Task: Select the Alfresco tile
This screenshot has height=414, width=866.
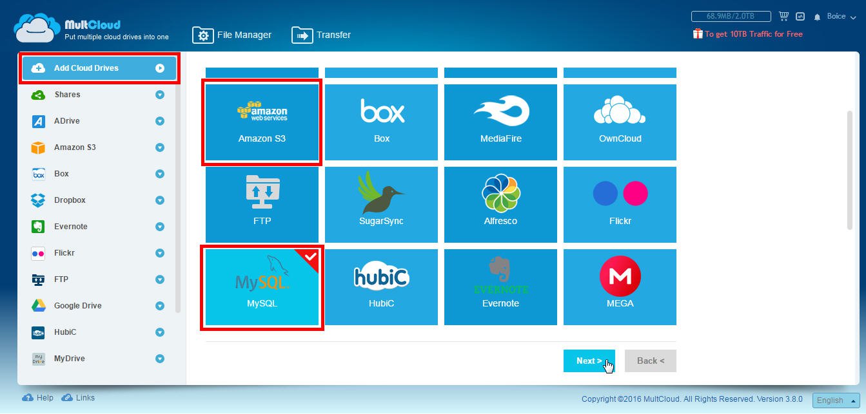Action: tap(500, 204)
